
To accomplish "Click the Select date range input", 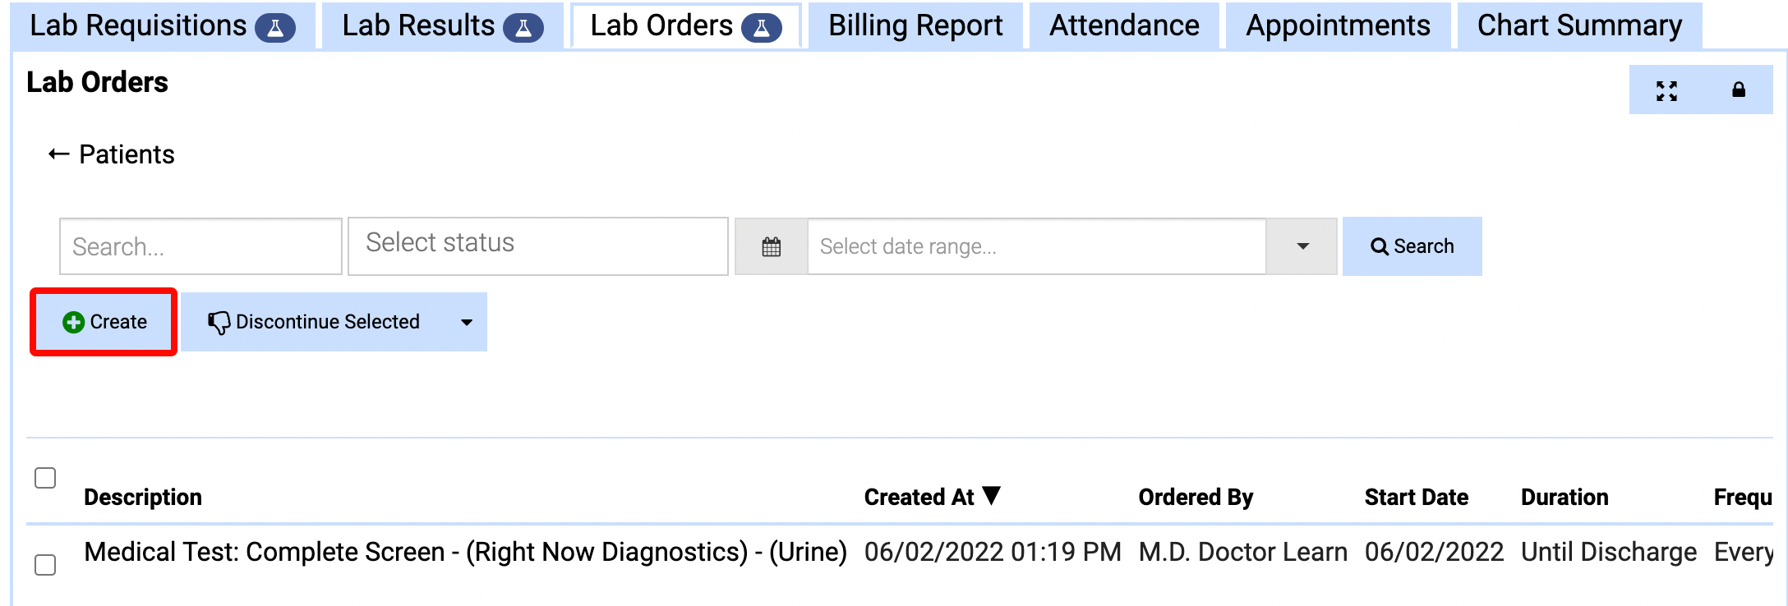I will pos(1037,246).
